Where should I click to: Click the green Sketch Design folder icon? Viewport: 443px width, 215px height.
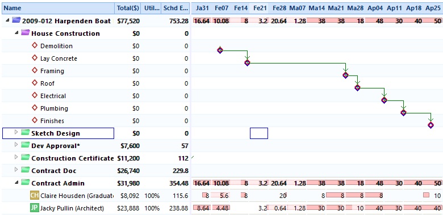click(x=26, y=132)
